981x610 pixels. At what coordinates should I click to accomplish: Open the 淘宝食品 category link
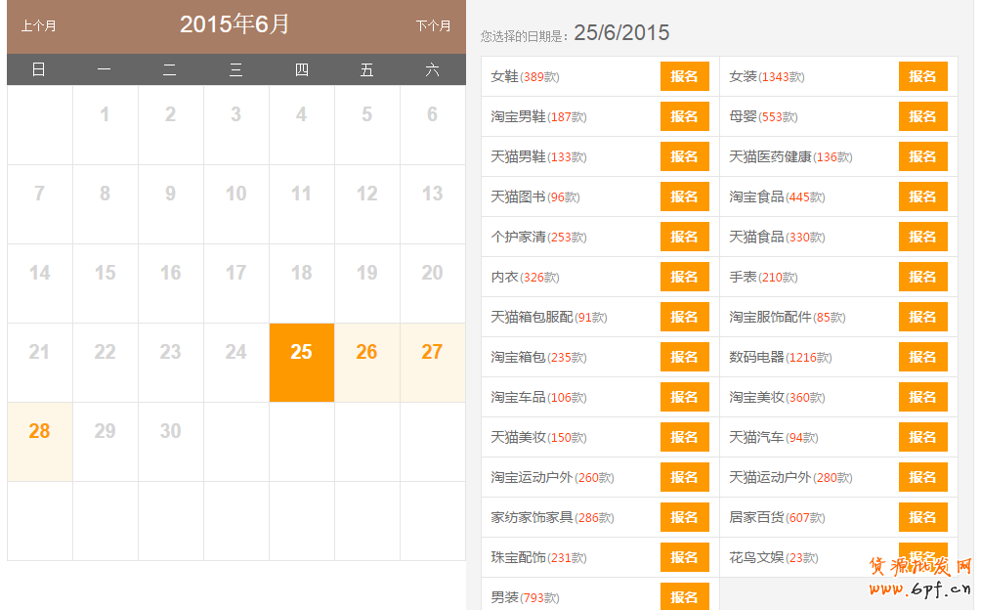[x=756, y=197]
